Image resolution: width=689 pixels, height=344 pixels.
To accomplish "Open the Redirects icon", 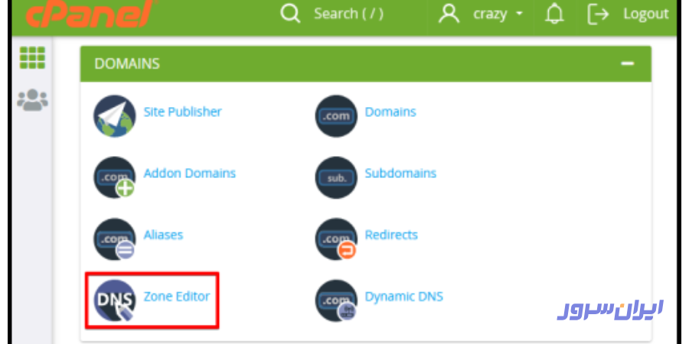I will 336,239.
